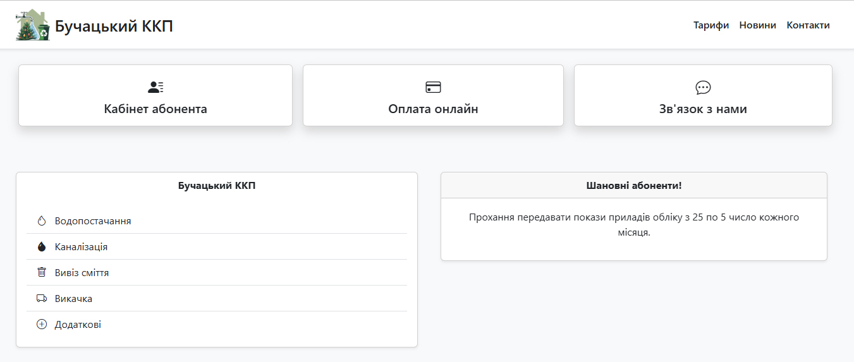Click the truck icon beside Викачка

coord(42,299)
